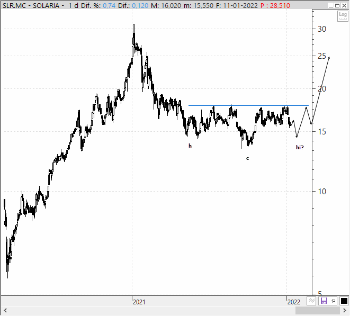Click the red P : 28,510 value
Image resolution: width=350 pixels, height=316 pixels.
[x=275, y=5]
